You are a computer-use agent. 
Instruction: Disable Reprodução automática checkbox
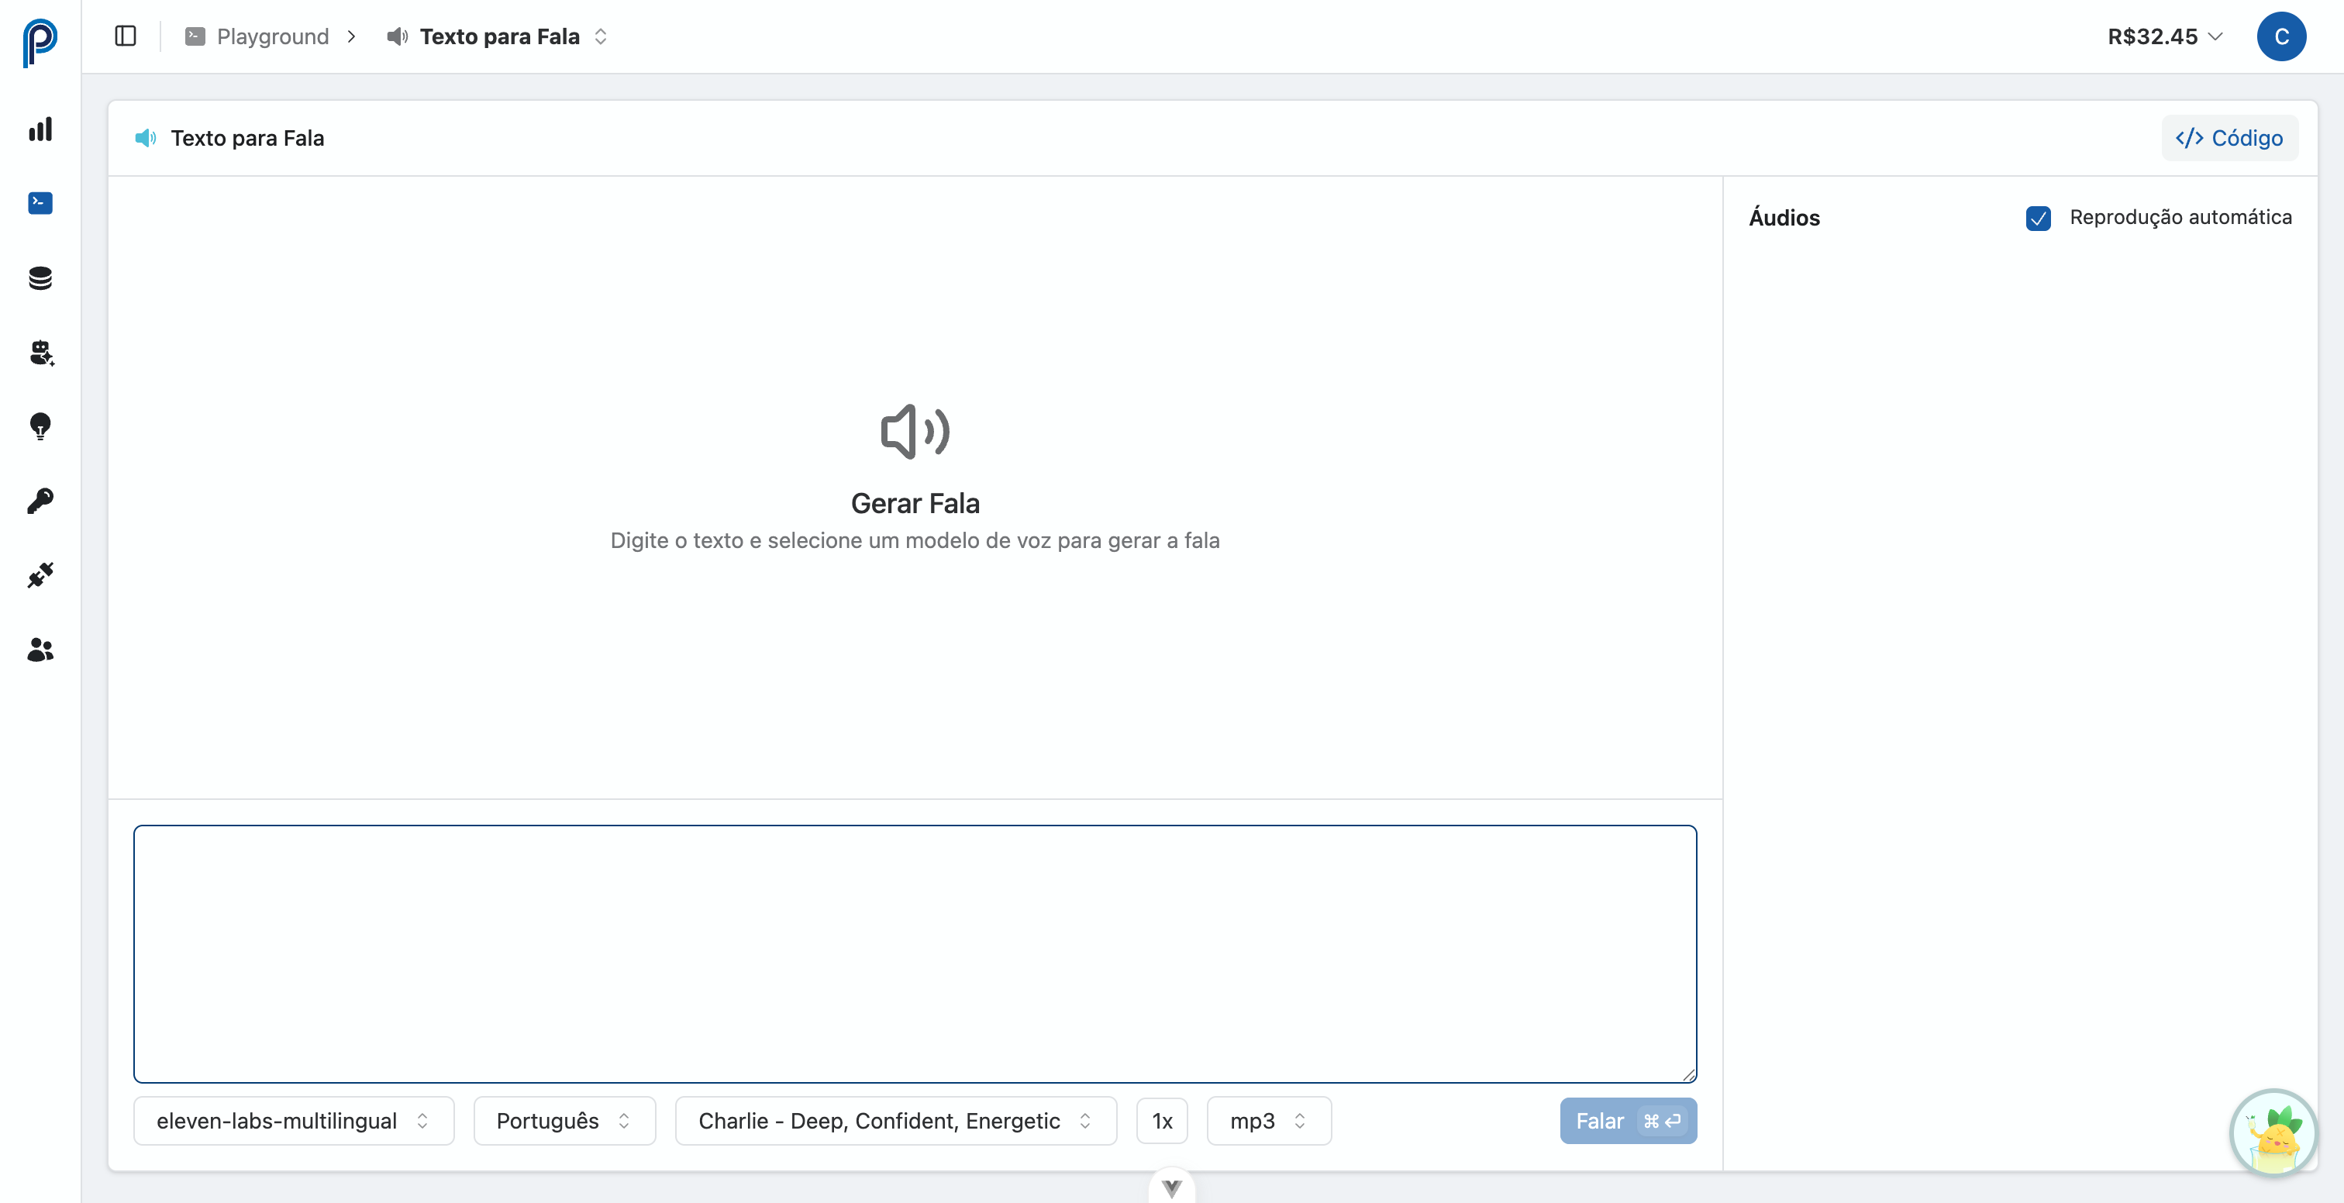(2037, 219)
